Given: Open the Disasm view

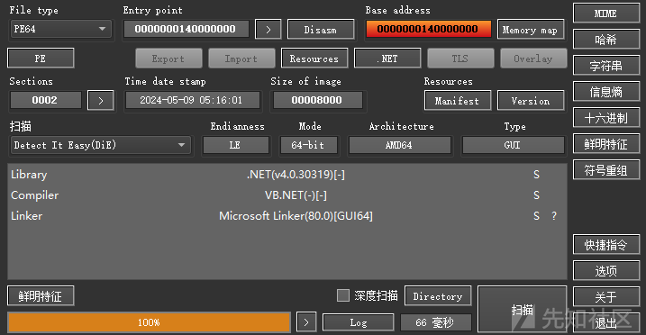Looking at the screenshot, I should 321,30.
